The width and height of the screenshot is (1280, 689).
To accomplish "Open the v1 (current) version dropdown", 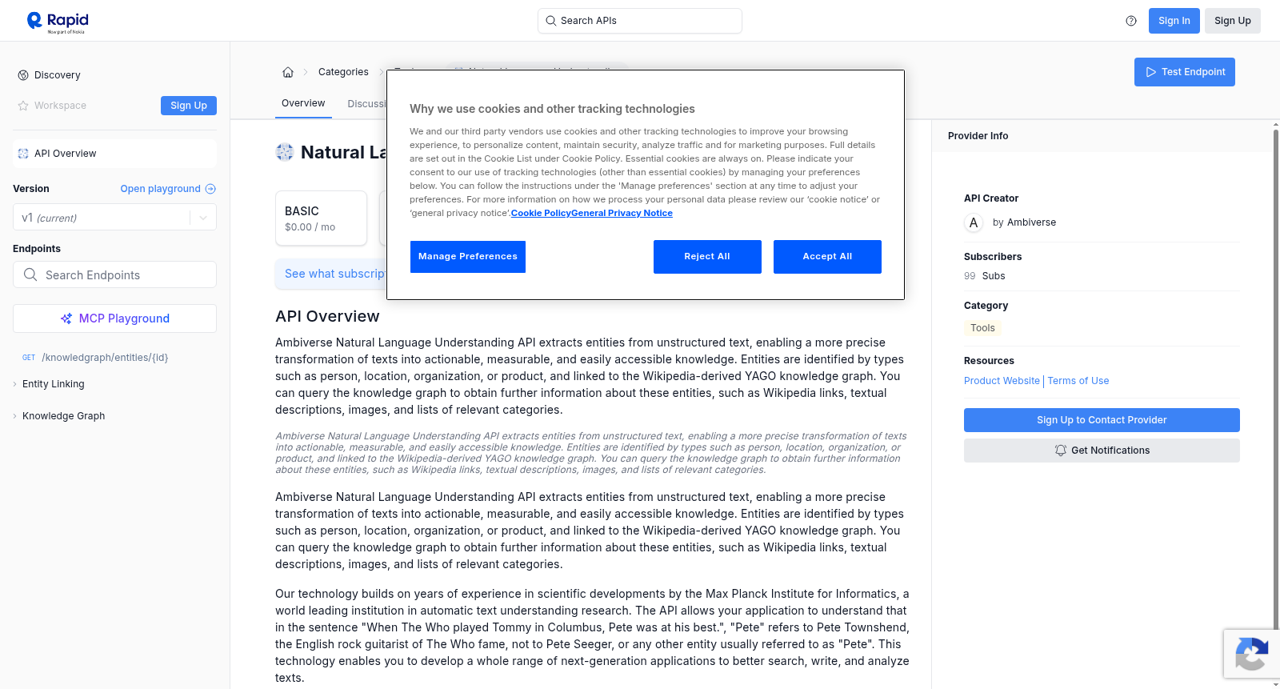I will point(114,218).
